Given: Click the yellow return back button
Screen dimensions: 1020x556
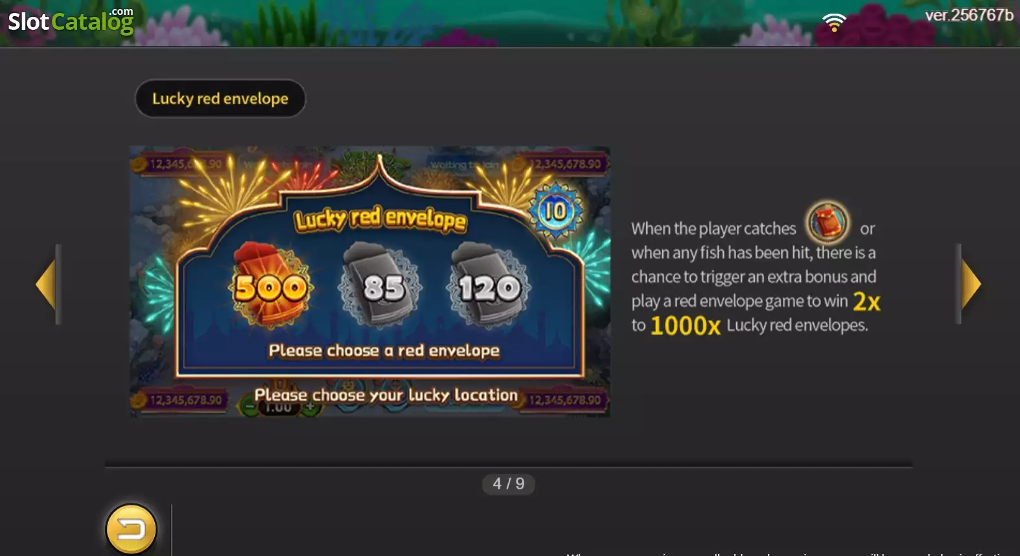Looking at the screenshot, I should (x=131, y=529).
